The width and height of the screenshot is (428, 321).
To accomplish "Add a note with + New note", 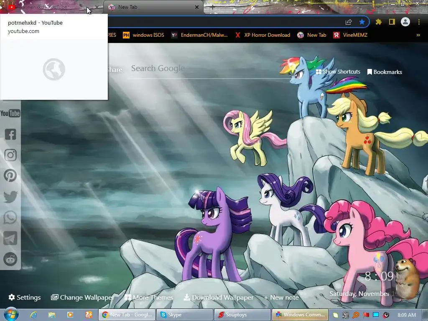I will [x=281, y=297].
